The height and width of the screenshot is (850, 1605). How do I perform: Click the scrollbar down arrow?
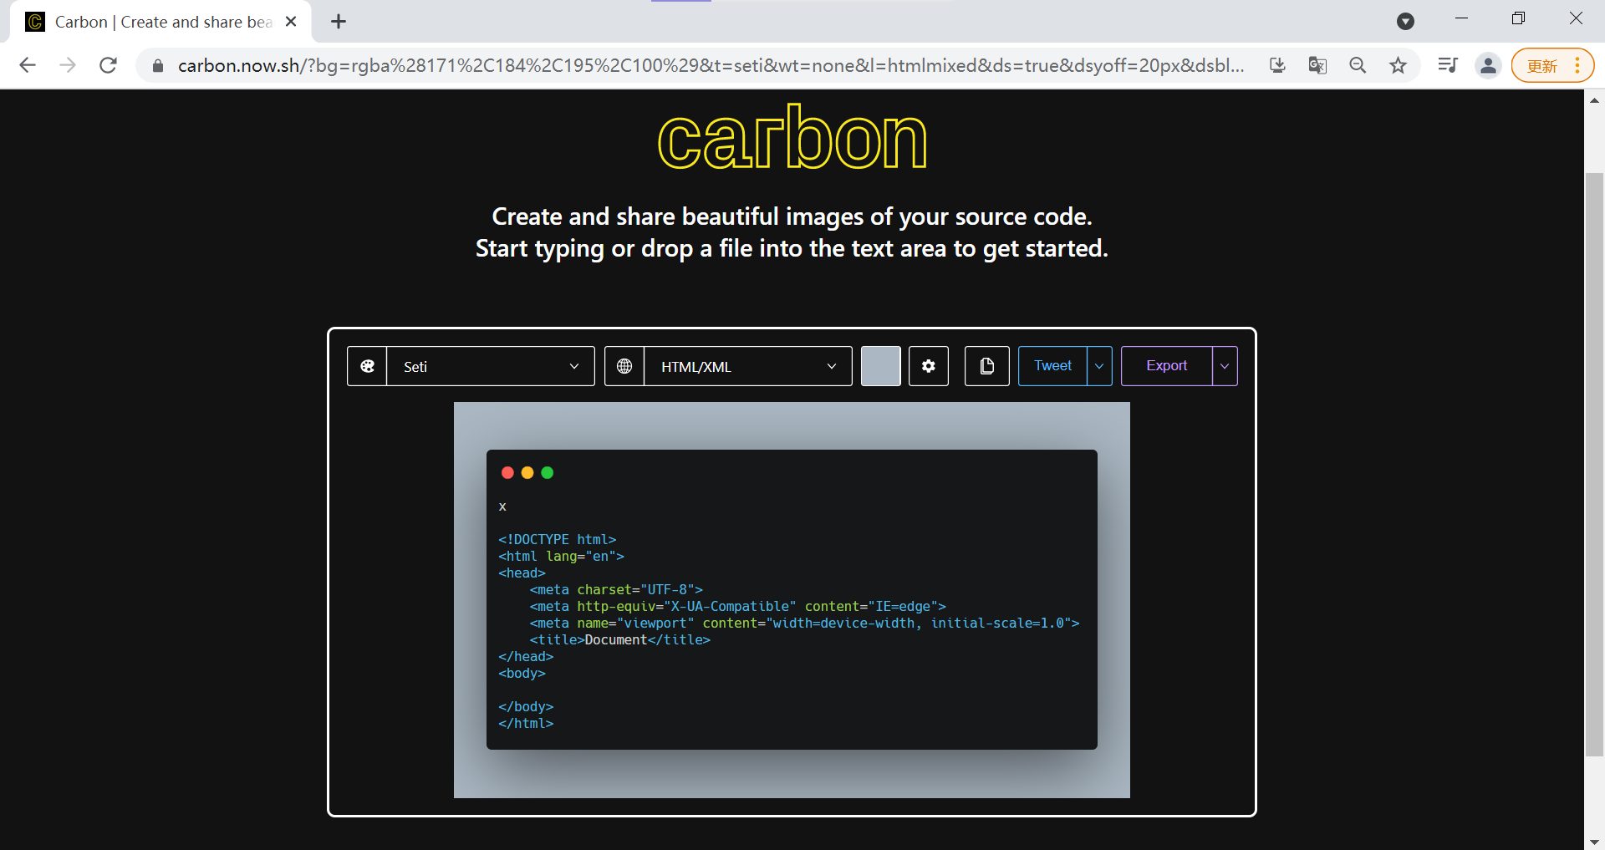click(x=1594, y=842)
